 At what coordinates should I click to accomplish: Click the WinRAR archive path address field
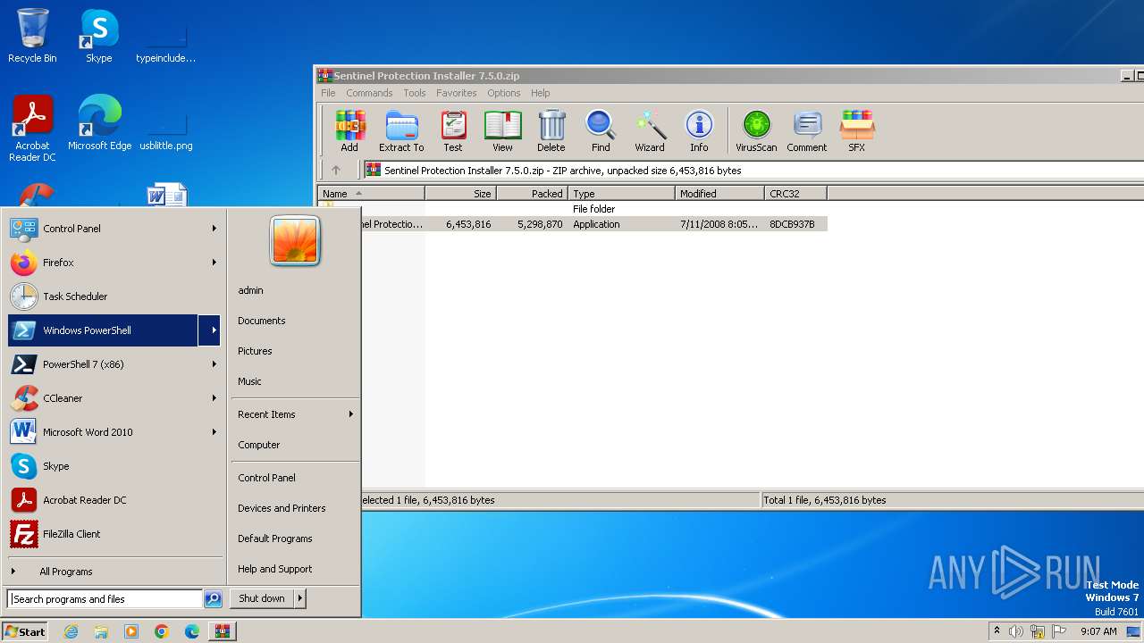753,170
